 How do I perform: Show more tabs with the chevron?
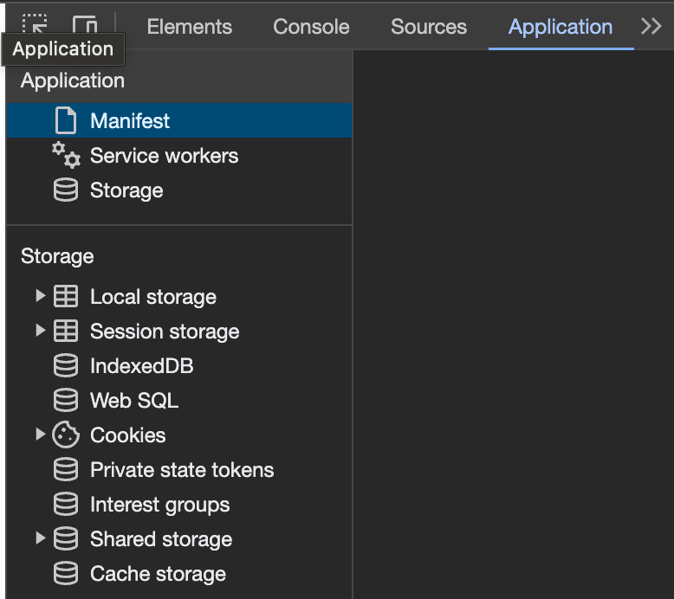click(x=651, y=27)
